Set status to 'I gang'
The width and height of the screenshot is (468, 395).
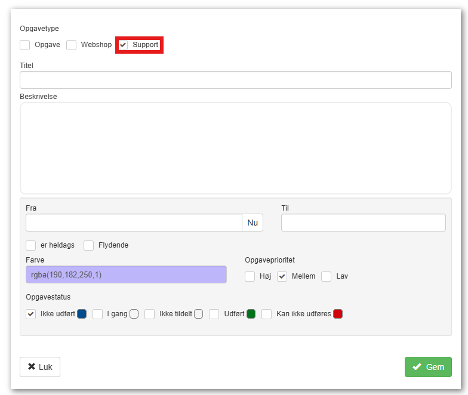(x=98, y=314)
